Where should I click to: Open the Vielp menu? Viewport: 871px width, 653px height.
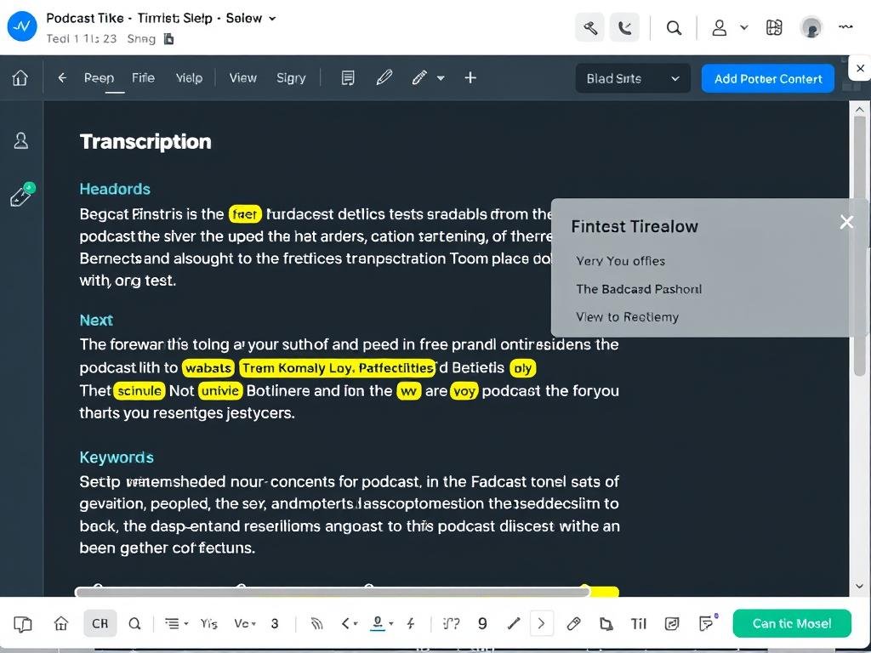coord(189,77)
